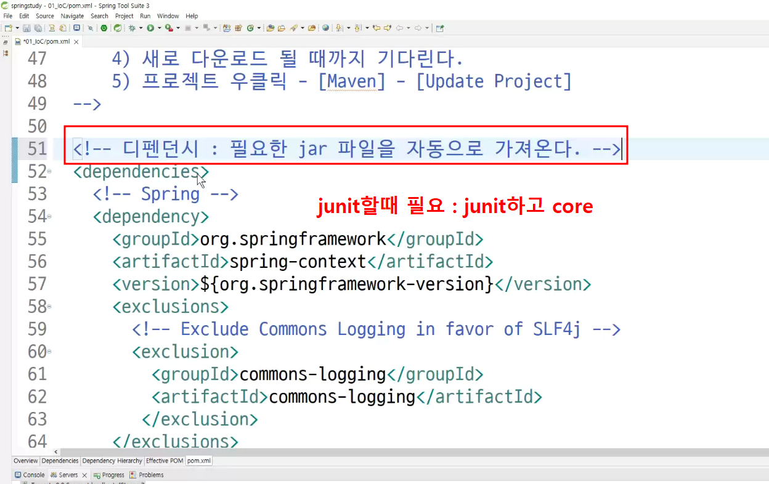Viewport: 769px width, 484px height.
Task: Open the Source menu
Action: coord(45,16)
